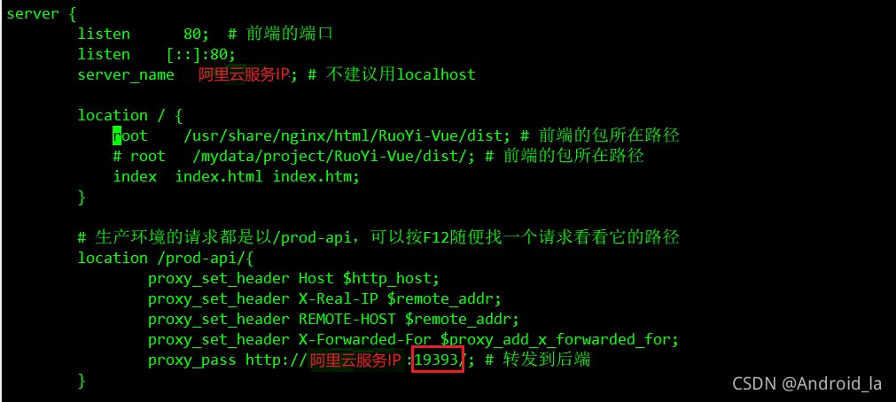
Task: Click index.htm at the end of index line
Action: 313,176
